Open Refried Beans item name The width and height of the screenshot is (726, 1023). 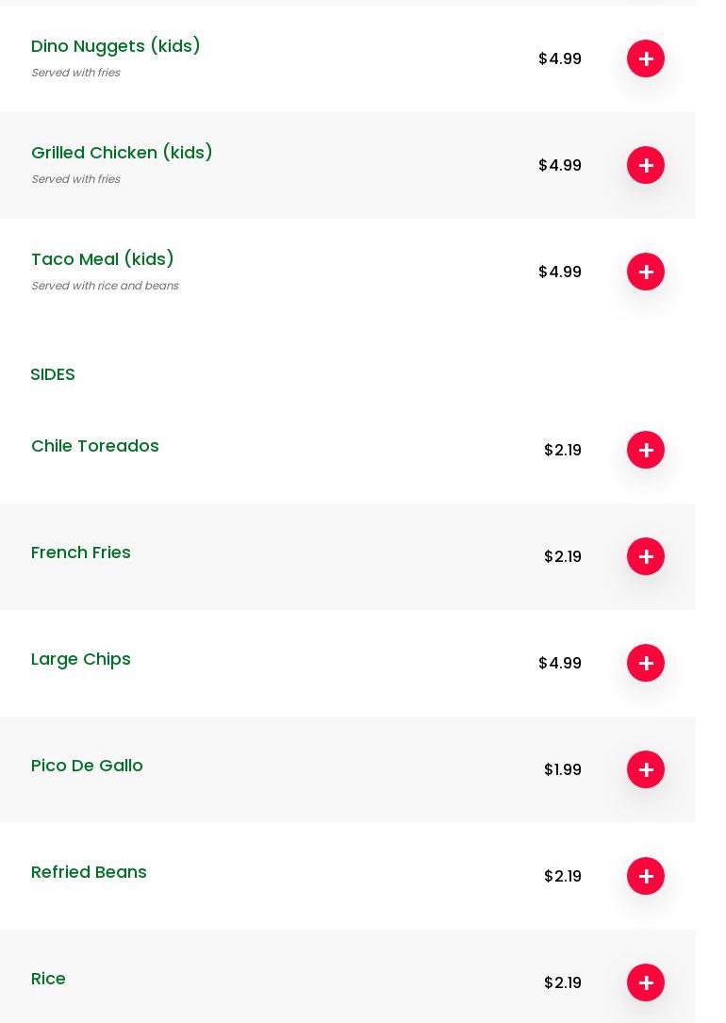click(x=89, y=872)
